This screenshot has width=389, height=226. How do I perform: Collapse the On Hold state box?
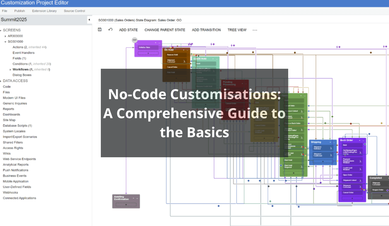point(184,50)
